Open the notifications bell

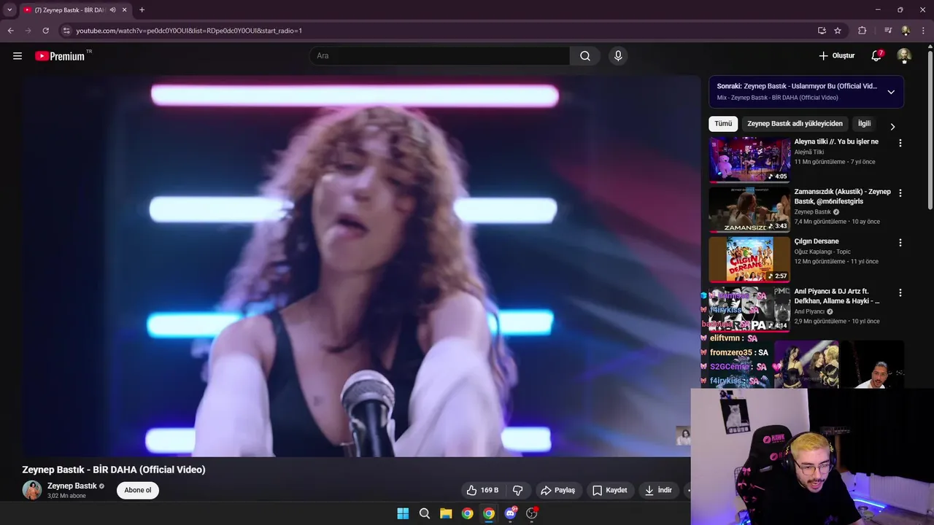click(x=876, y=55)
